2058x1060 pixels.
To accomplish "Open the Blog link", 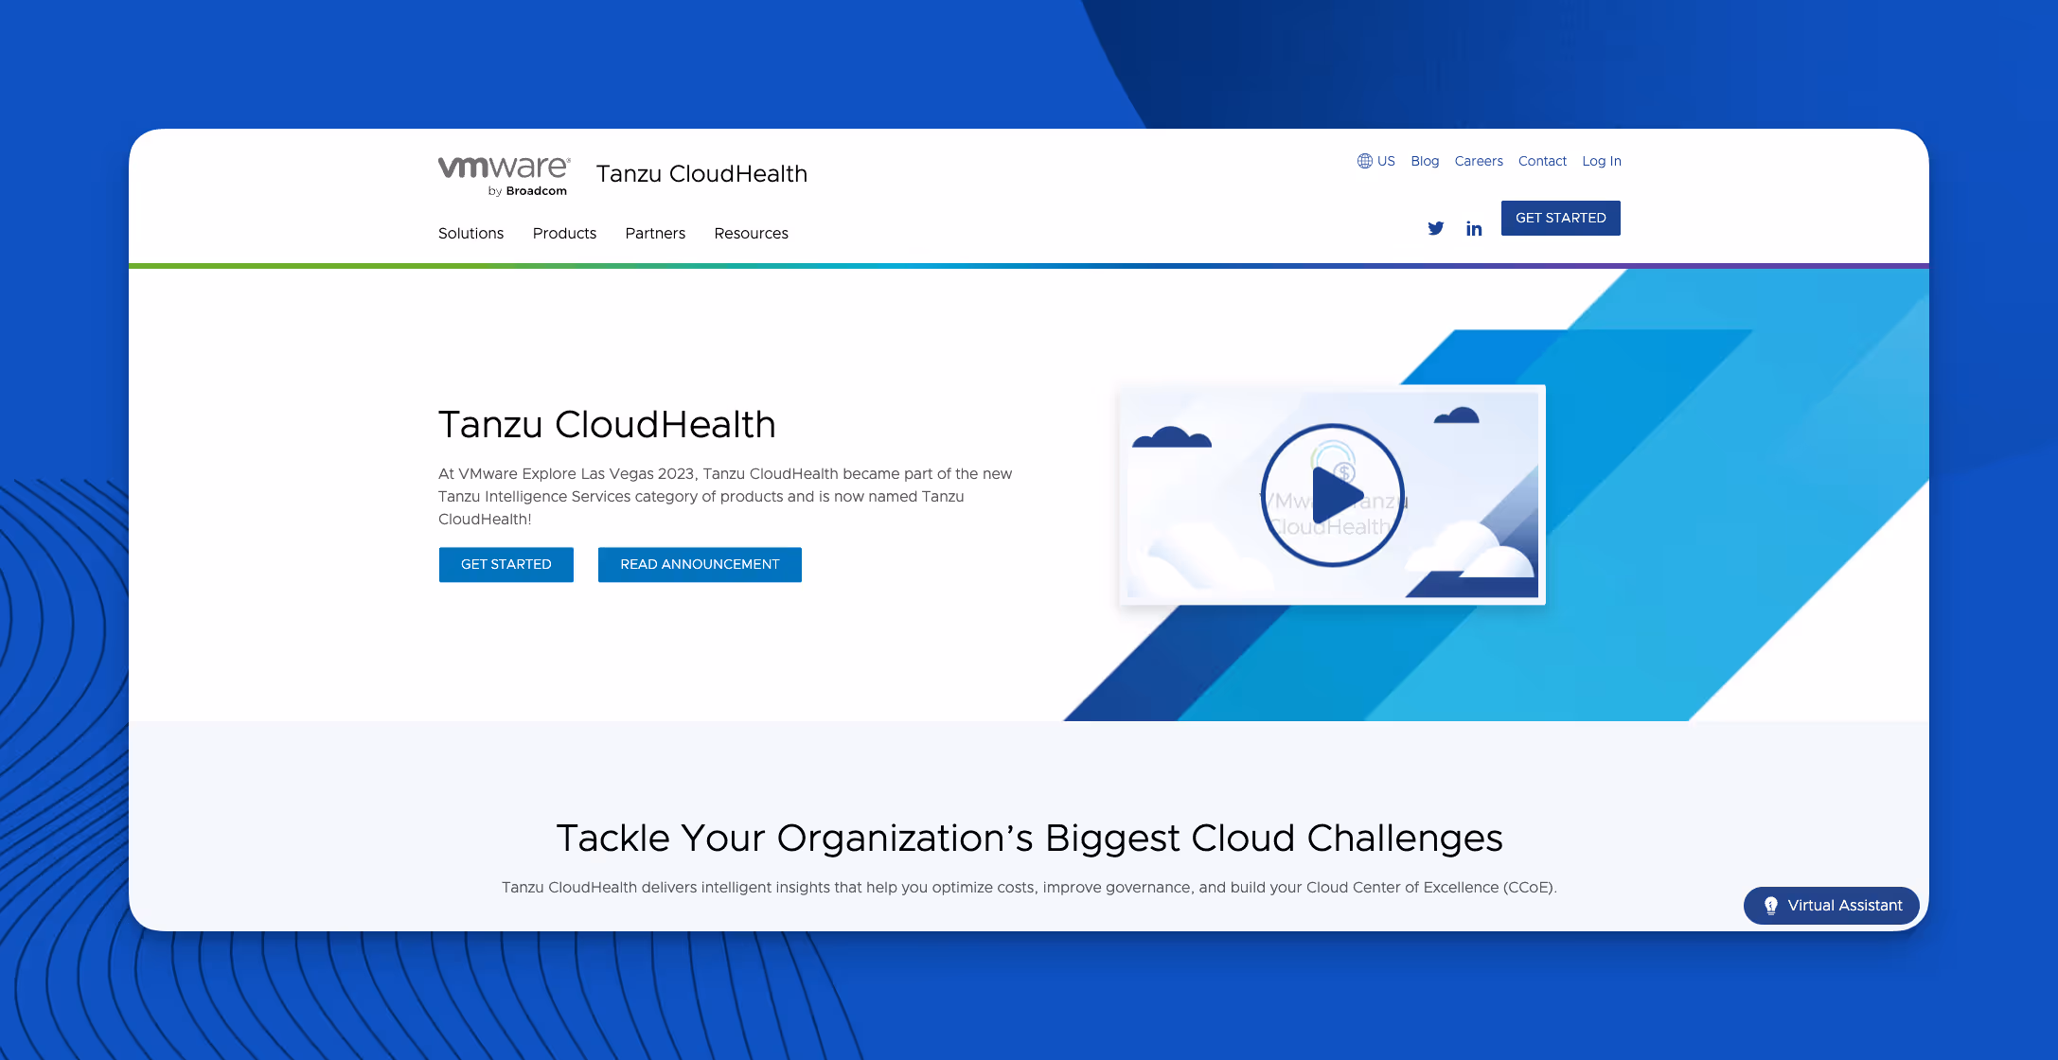I will pyautogui.click(x=1425, y=161).
